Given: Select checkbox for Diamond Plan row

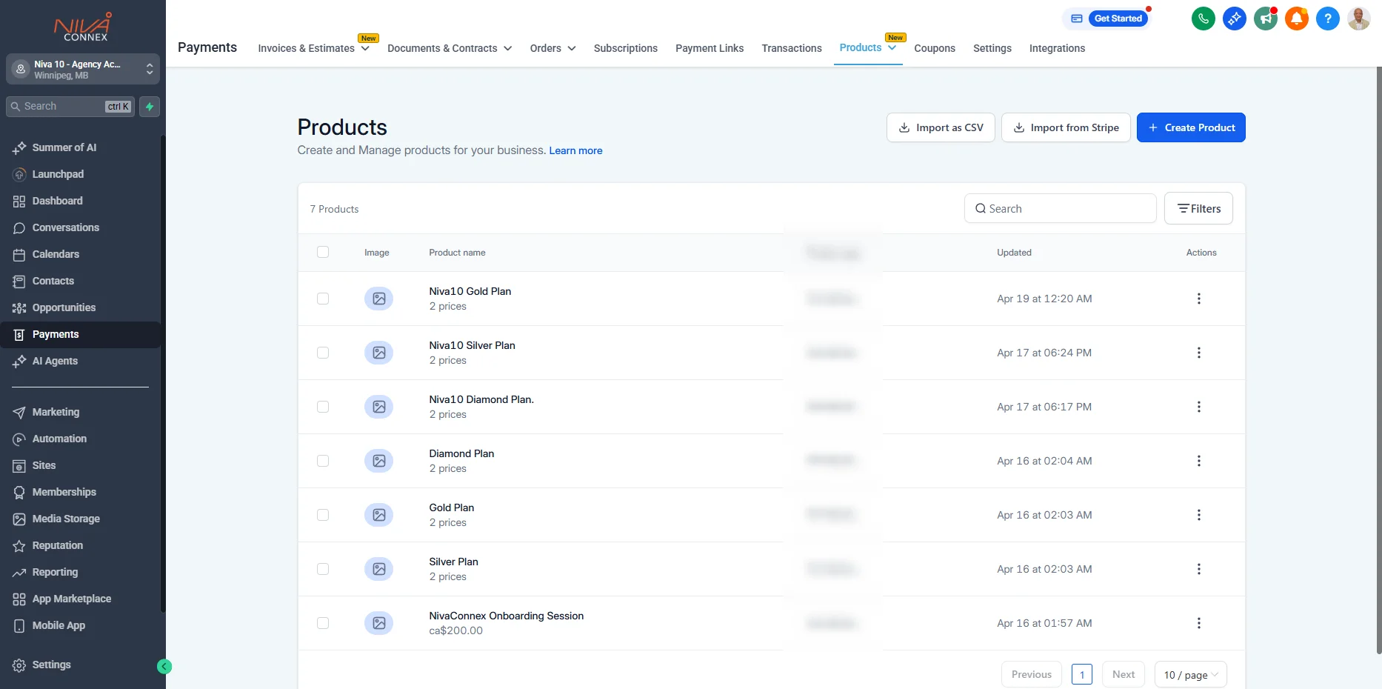Looking at the screenshot, I should 323,461.
